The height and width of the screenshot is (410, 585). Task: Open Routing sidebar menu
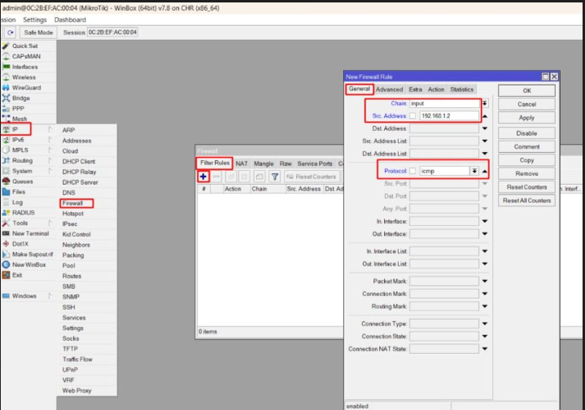tap(22, 160)
